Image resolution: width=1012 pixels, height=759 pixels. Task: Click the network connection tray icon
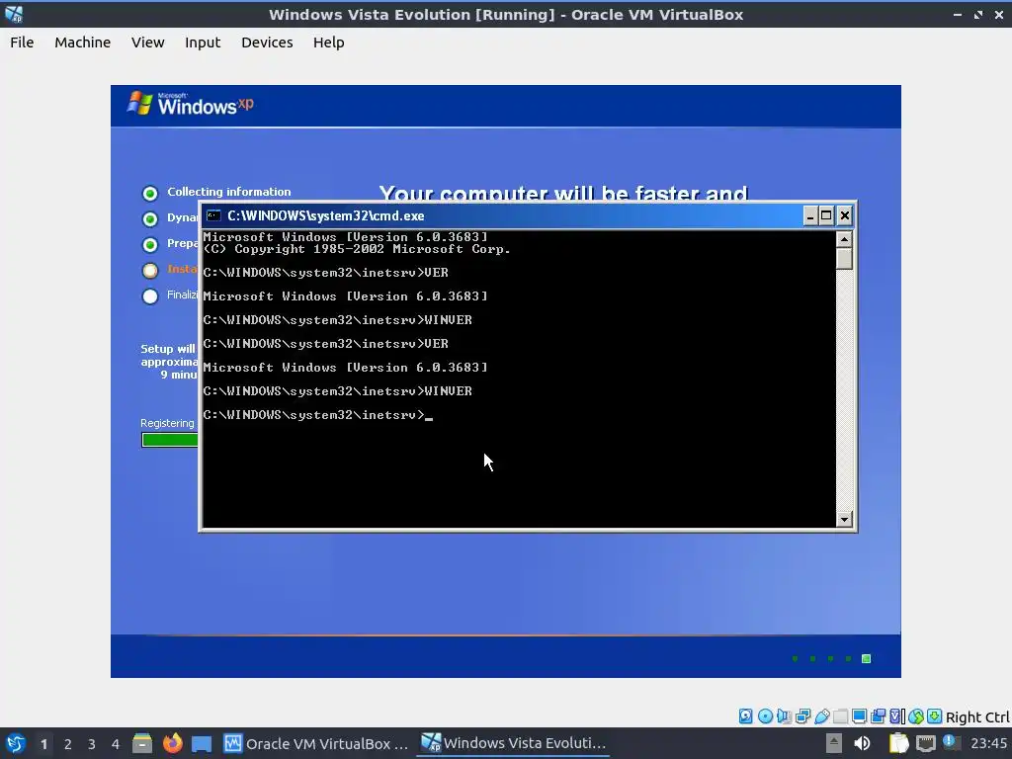(925, 744)
